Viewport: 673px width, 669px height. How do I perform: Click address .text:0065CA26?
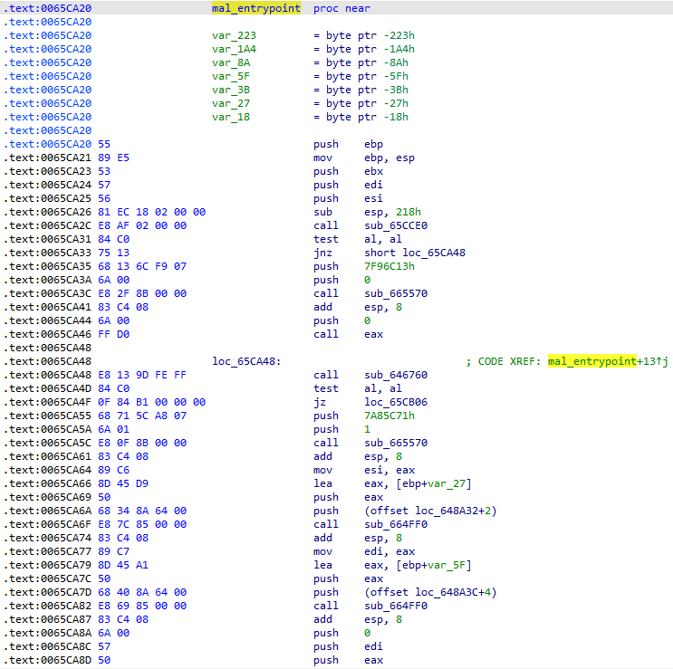coord(47,212)
